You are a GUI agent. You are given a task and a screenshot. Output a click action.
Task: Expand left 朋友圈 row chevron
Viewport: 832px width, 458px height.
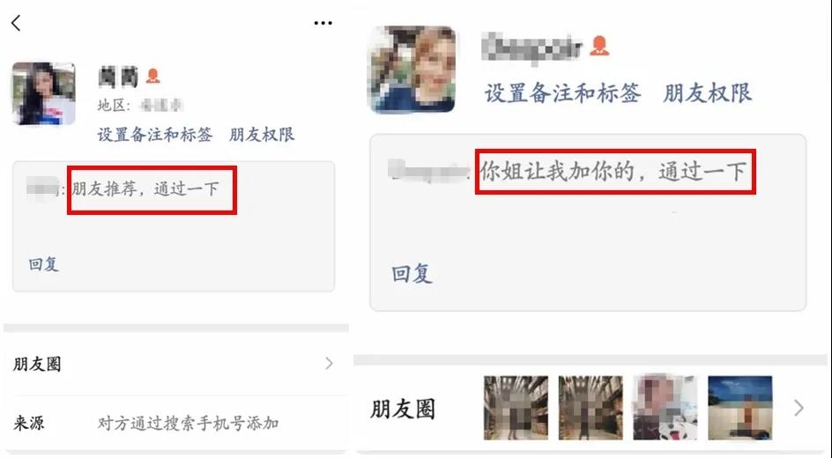point(329,363)
